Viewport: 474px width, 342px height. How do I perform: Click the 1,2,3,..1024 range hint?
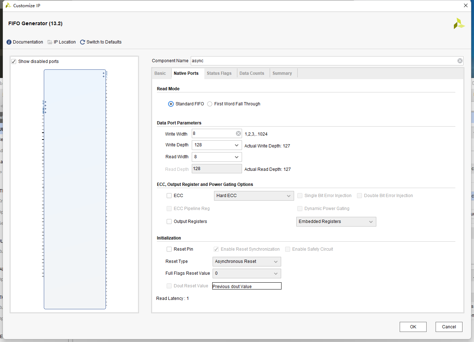pos(256,134)
